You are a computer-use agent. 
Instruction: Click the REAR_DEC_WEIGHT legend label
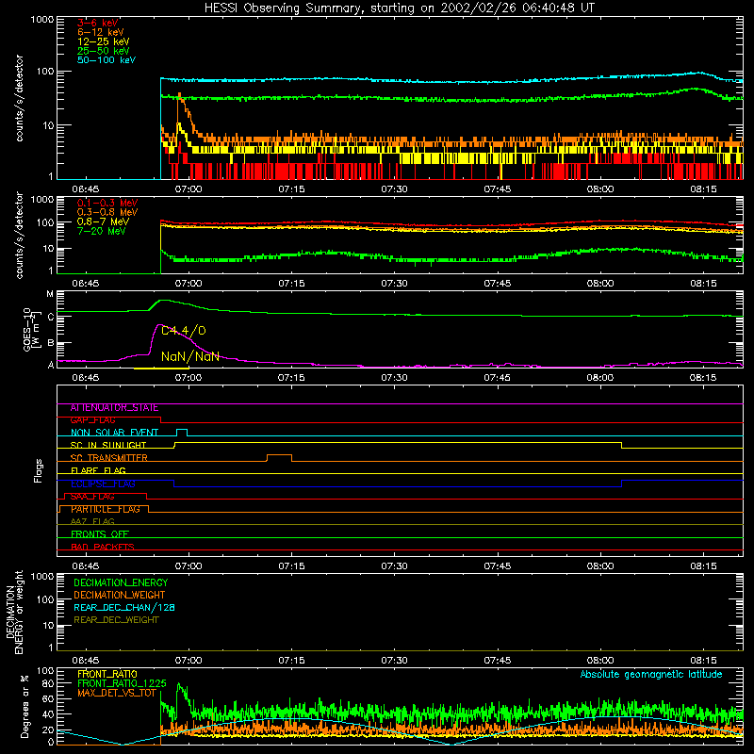click(116, 620)
